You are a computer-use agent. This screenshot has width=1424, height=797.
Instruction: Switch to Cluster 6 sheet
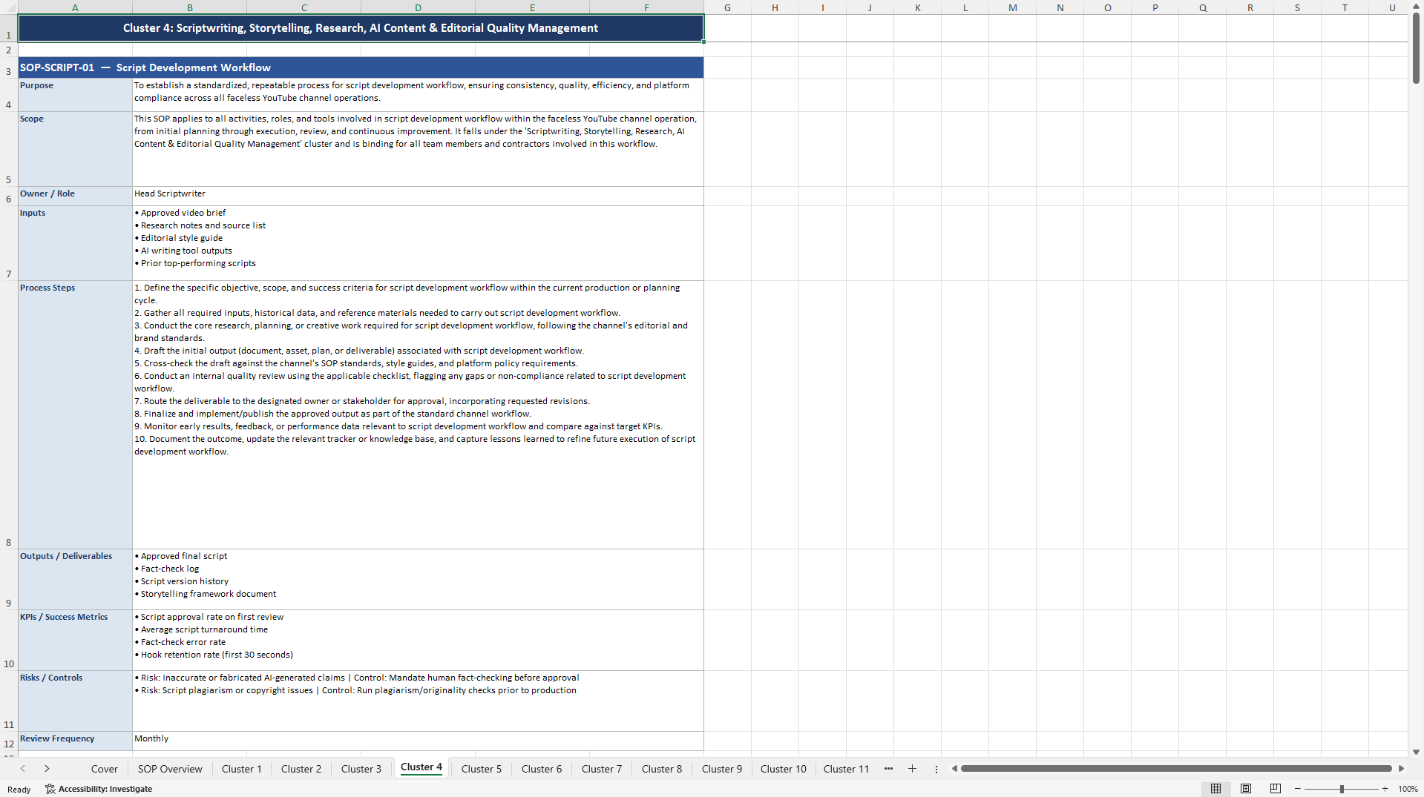click(542, 769)
